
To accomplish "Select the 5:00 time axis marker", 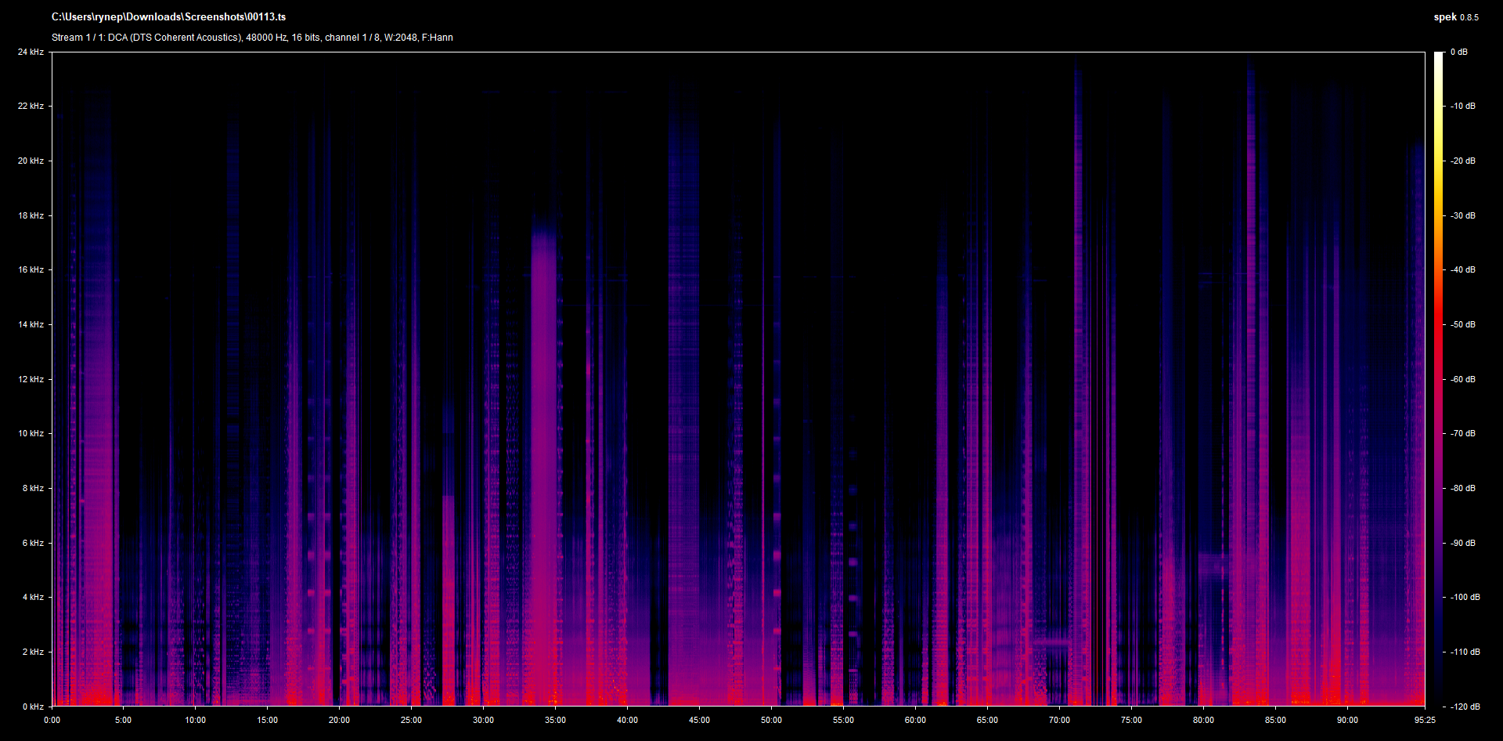I will [123, 720].
